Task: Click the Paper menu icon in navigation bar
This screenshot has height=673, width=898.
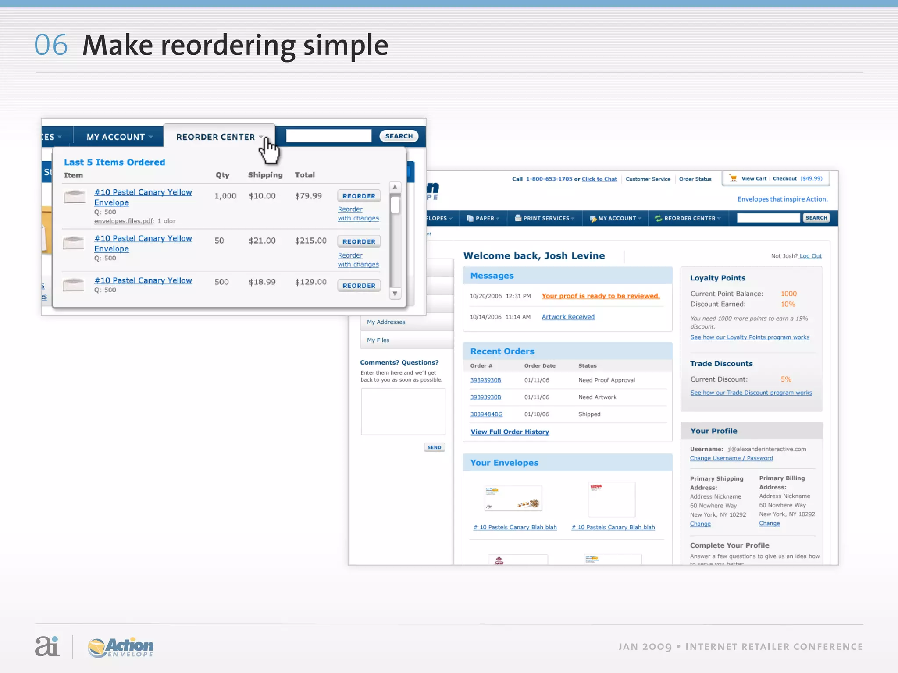Action: (x=470, y=218)
